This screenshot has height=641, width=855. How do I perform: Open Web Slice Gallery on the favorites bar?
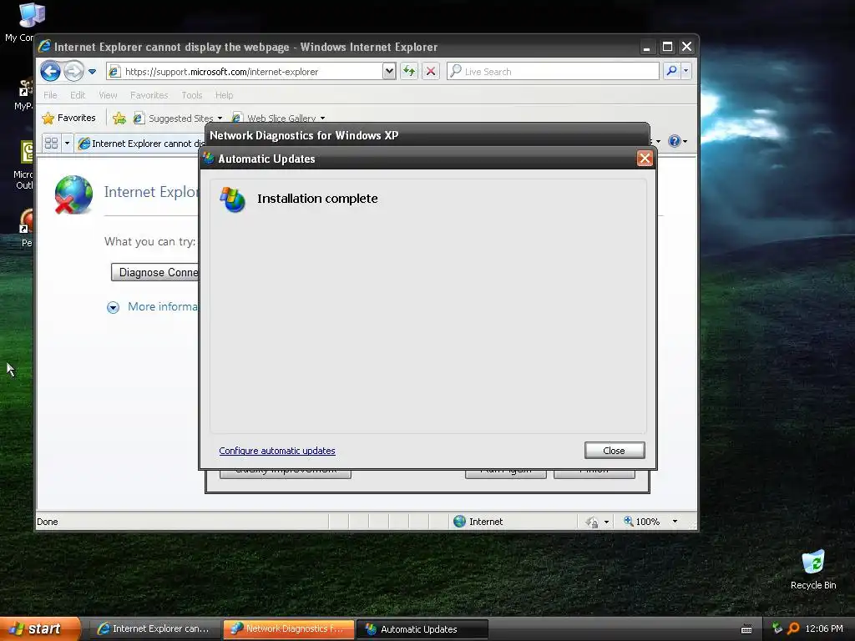[x=279, y=118]
